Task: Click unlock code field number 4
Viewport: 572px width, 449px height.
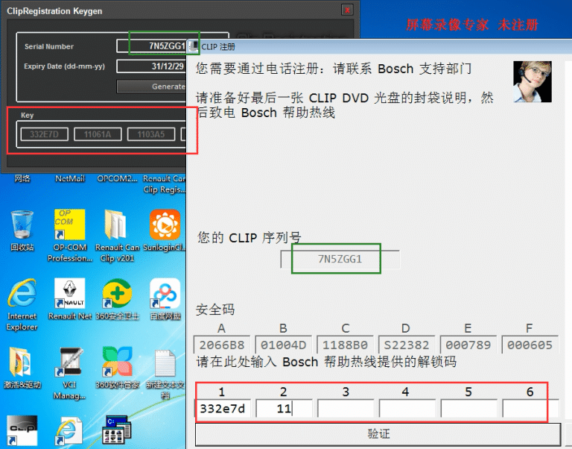Action: [x=406, y=408]
